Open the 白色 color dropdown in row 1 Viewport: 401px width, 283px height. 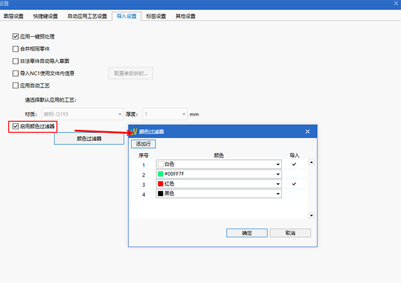278,164
